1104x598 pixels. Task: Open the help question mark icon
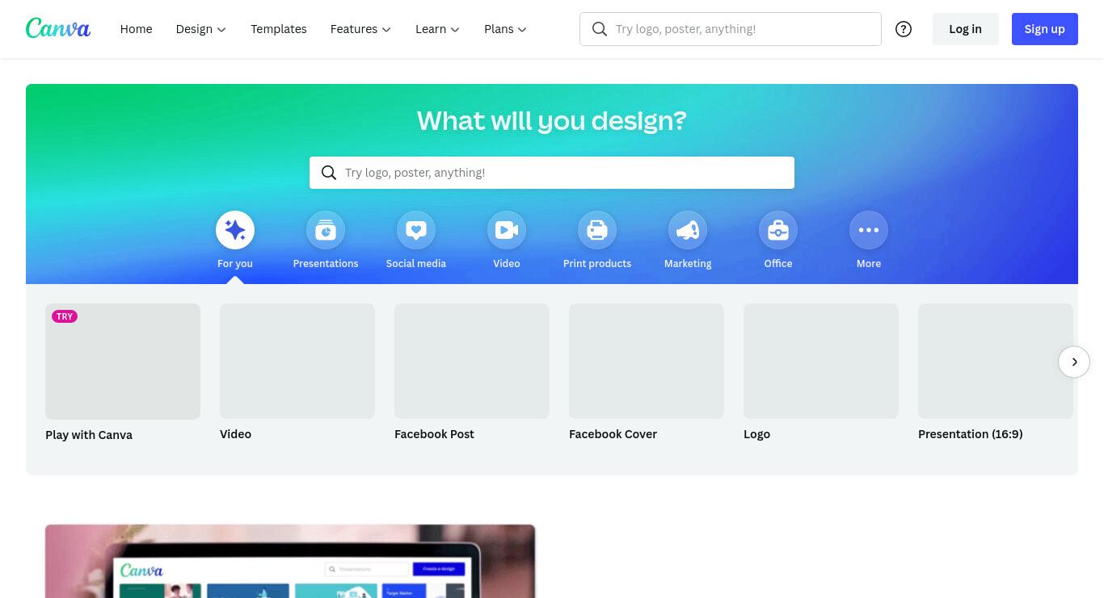pyautogui.click(x=904, y=29)
